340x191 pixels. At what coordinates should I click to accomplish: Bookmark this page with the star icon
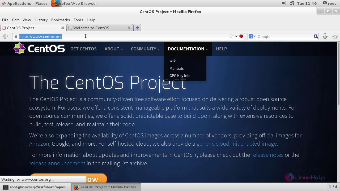coord(232,37)
